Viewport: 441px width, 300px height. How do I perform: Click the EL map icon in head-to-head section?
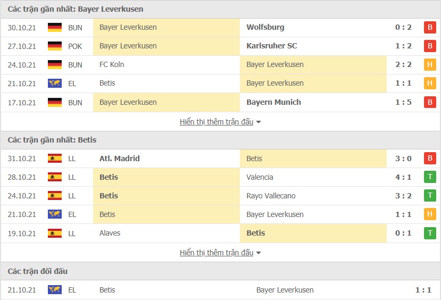click(55, 290)
